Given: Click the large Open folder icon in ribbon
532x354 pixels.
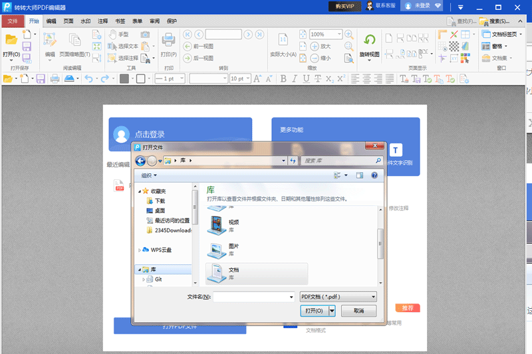Looking at the screenshot, I should pos(11,40).
